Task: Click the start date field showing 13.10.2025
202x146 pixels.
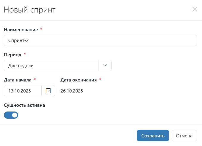Action: pos(23,91)
